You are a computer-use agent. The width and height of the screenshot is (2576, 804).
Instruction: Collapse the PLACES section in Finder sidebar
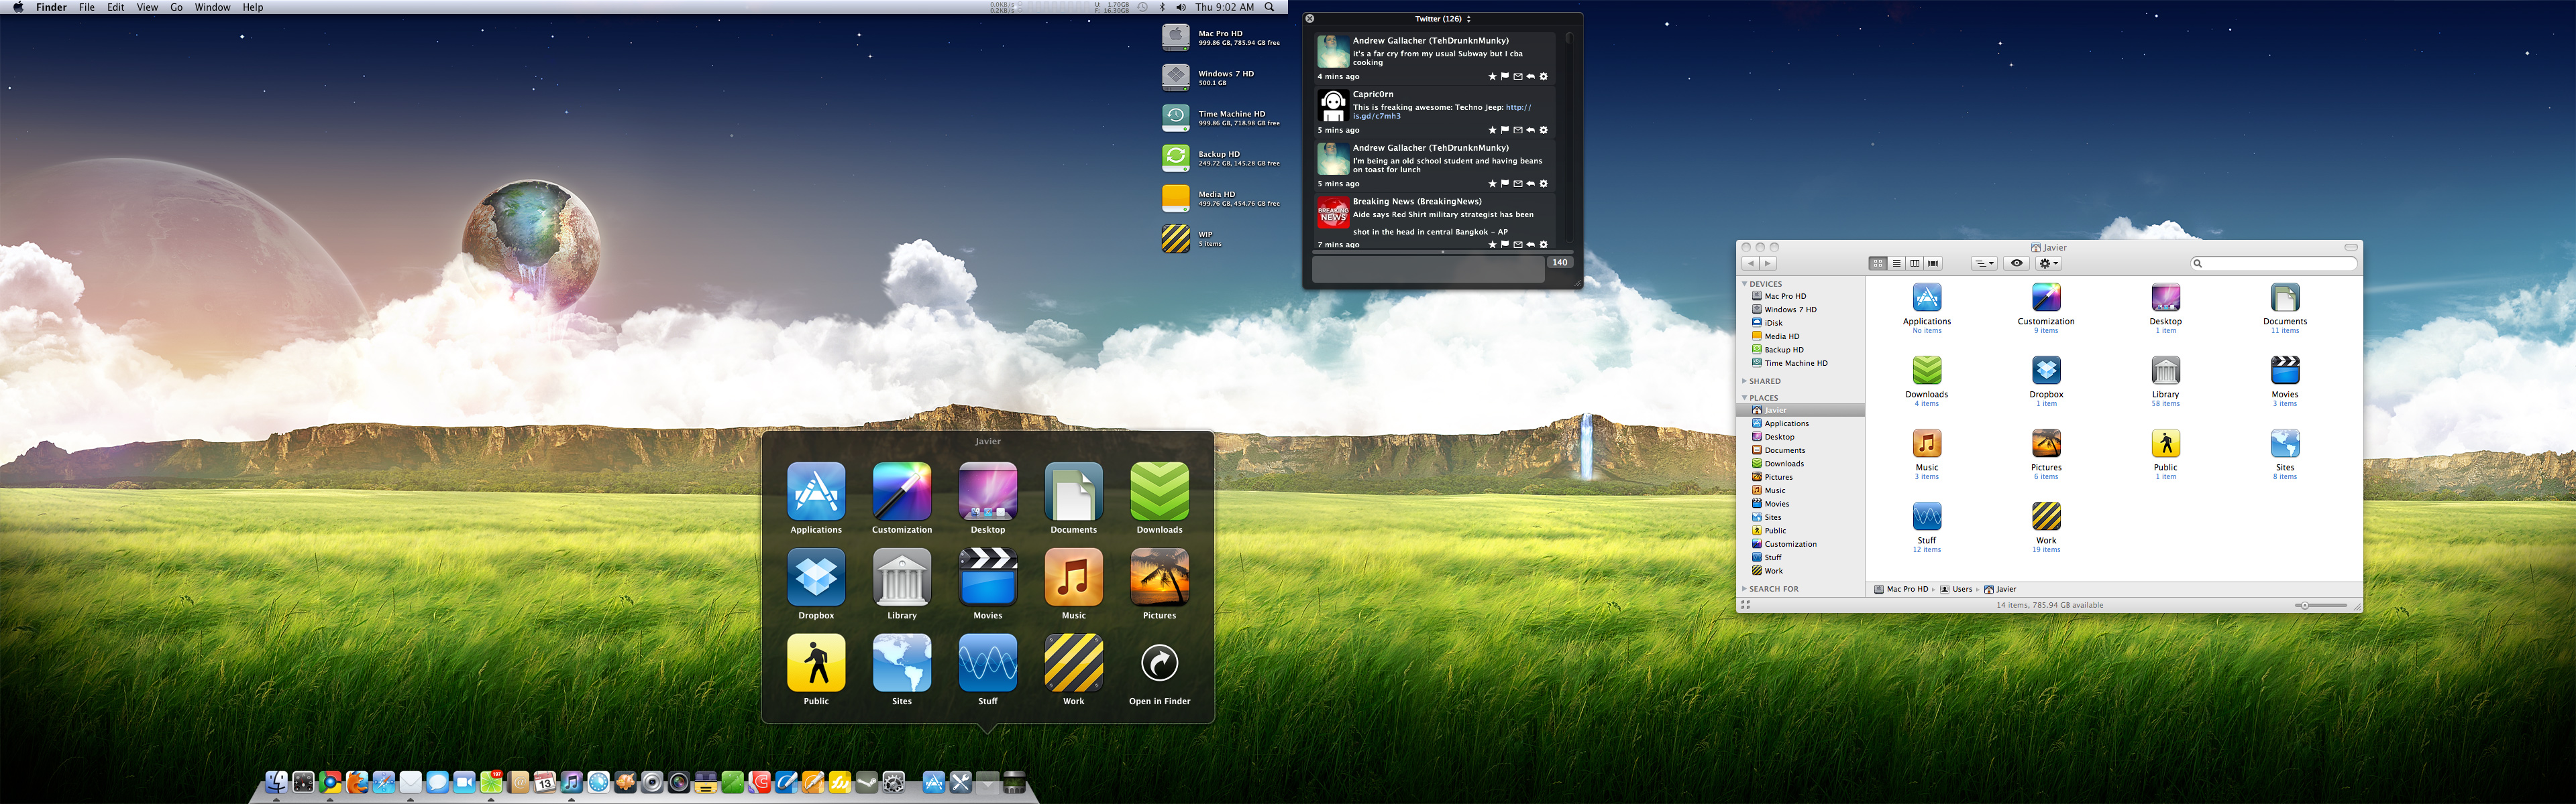pyautogui.click(x=1745, y=399)
